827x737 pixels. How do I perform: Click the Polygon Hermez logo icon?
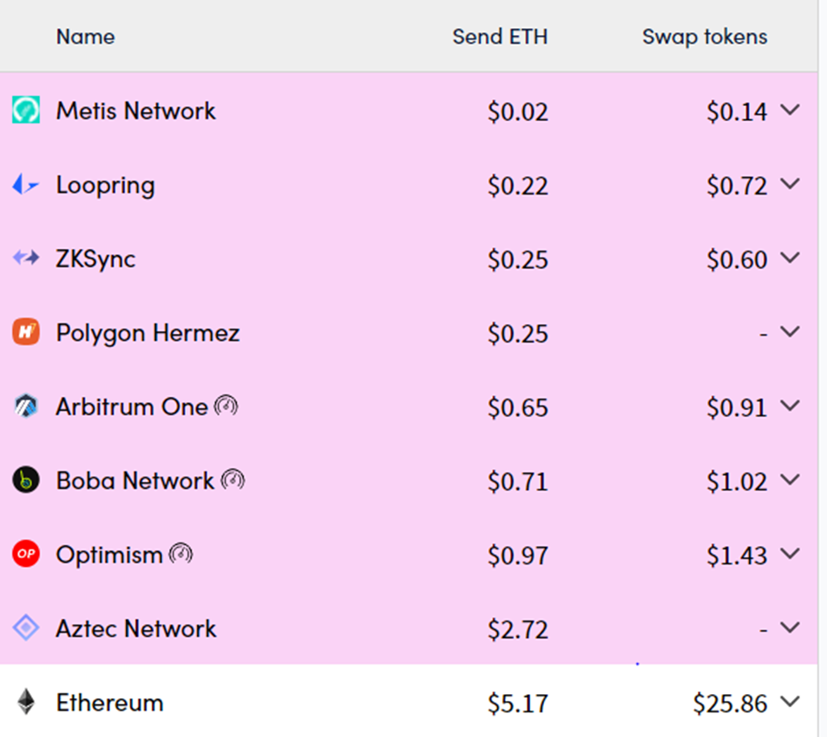click(26, 332)
